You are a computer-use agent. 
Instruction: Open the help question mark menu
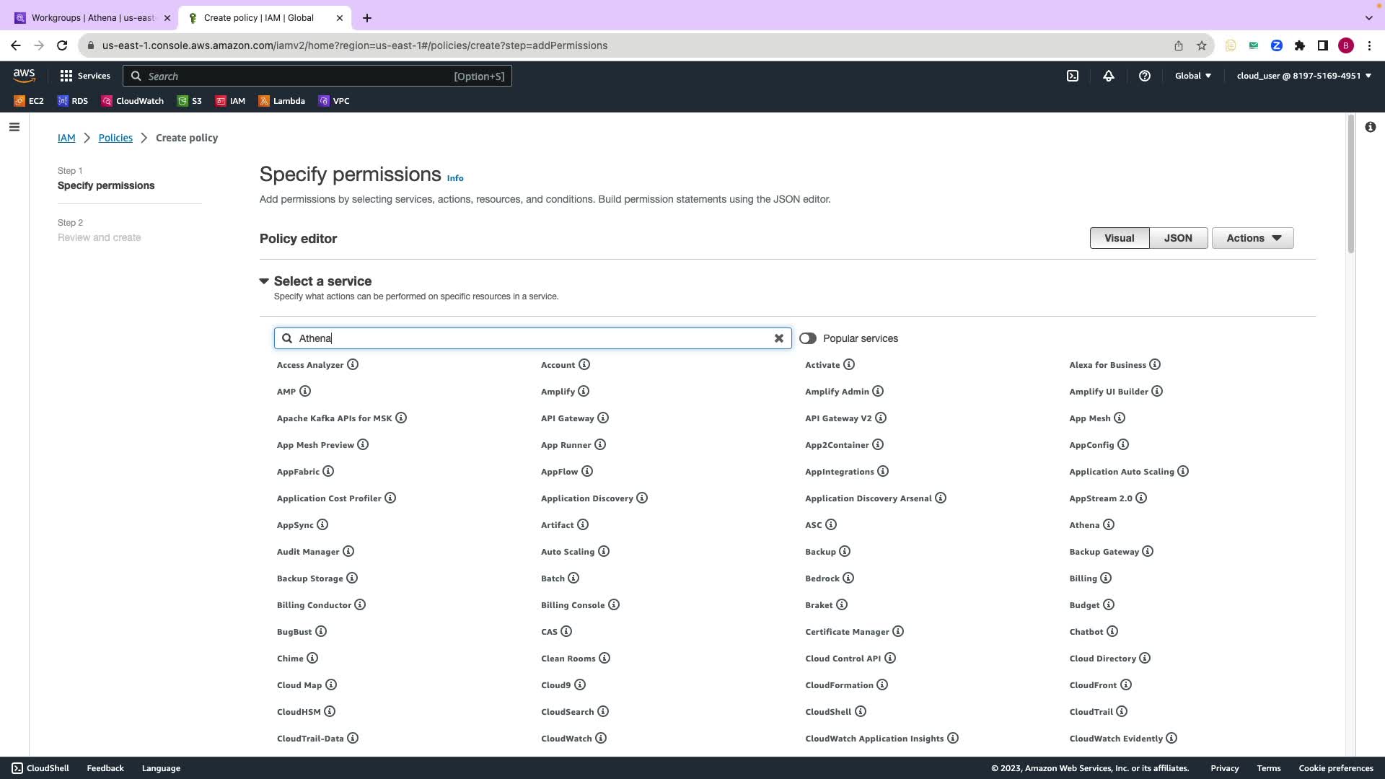point(1145,76)
